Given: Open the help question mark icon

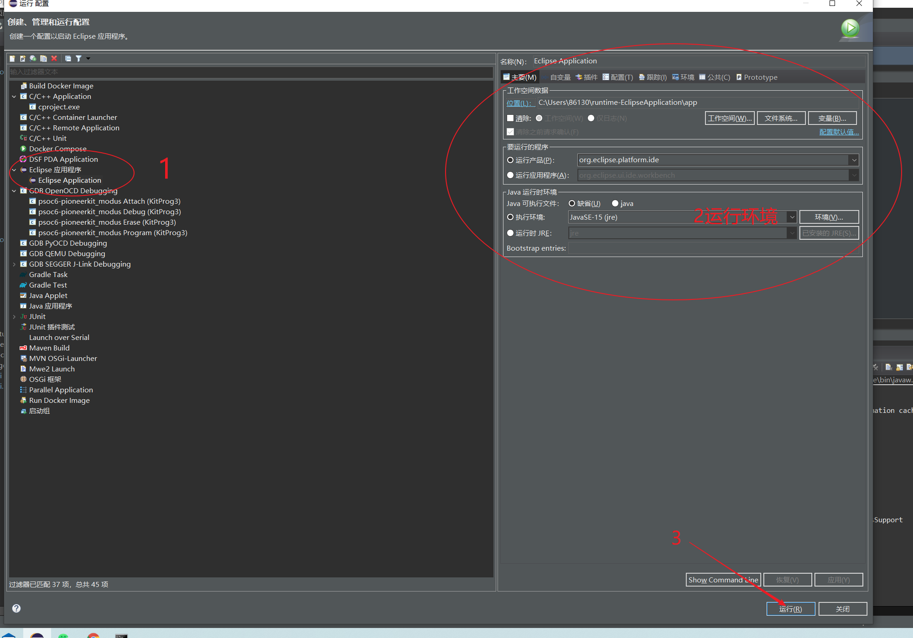Looking at the screenshot, I should pos(16,608).
